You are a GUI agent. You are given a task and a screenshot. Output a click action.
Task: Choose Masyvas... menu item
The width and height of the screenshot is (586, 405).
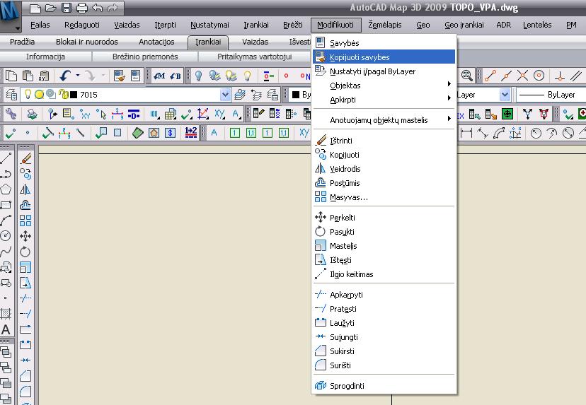(x=384, y=197)
